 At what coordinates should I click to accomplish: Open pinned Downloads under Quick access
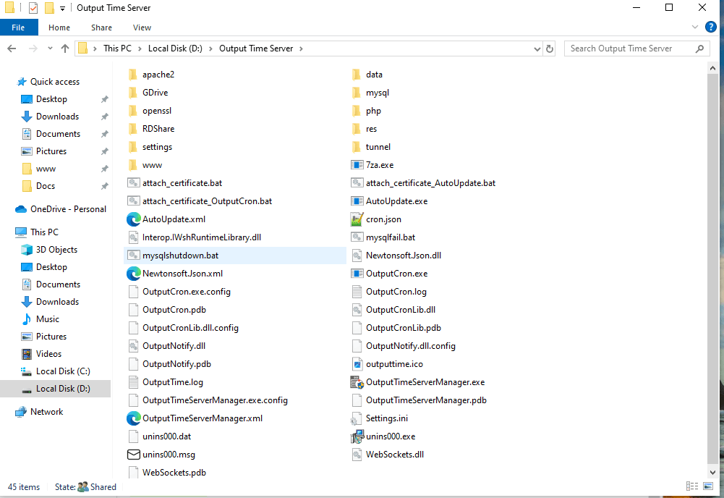point(57,117)
